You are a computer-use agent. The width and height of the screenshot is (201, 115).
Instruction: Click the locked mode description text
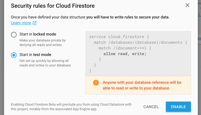42,43
